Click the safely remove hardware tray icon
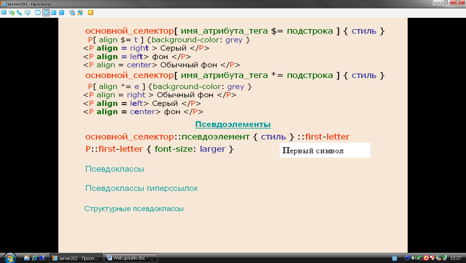 click(420, 258)
